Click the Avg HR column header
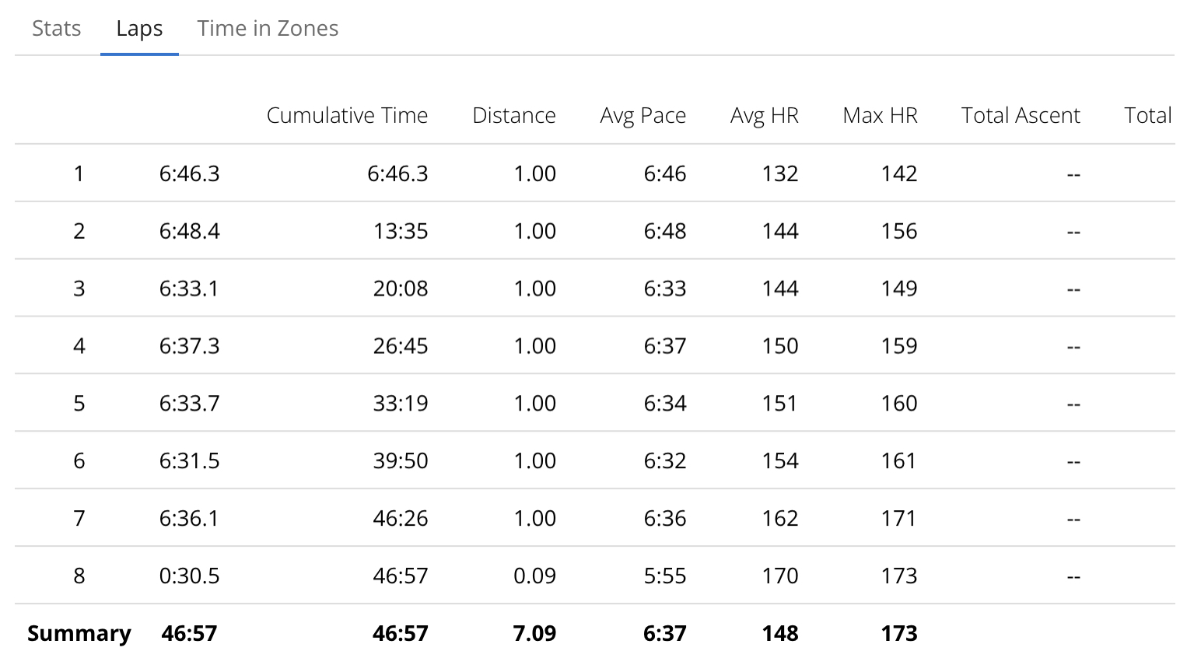Viewport: 1187px width, 658px height. [764, 116]
